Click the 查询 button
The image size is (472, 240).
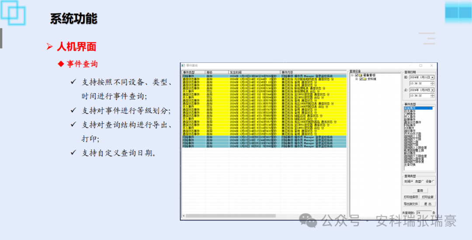tap(420, 190)
